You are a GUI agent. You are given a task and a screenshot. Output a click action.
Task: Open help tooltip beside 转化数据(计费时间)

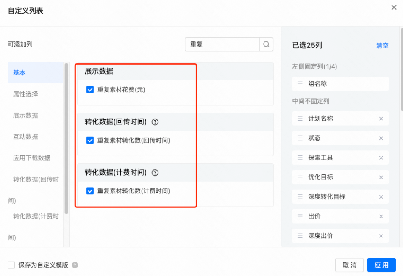point(155,173)
